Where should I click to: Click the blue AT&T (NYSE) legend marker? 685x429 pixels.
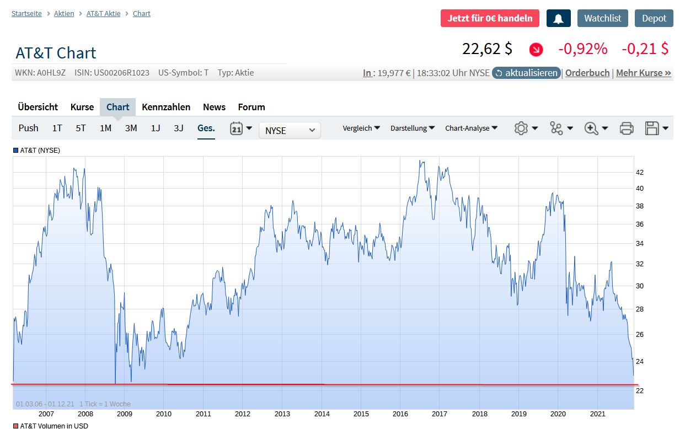pos(15,150)
